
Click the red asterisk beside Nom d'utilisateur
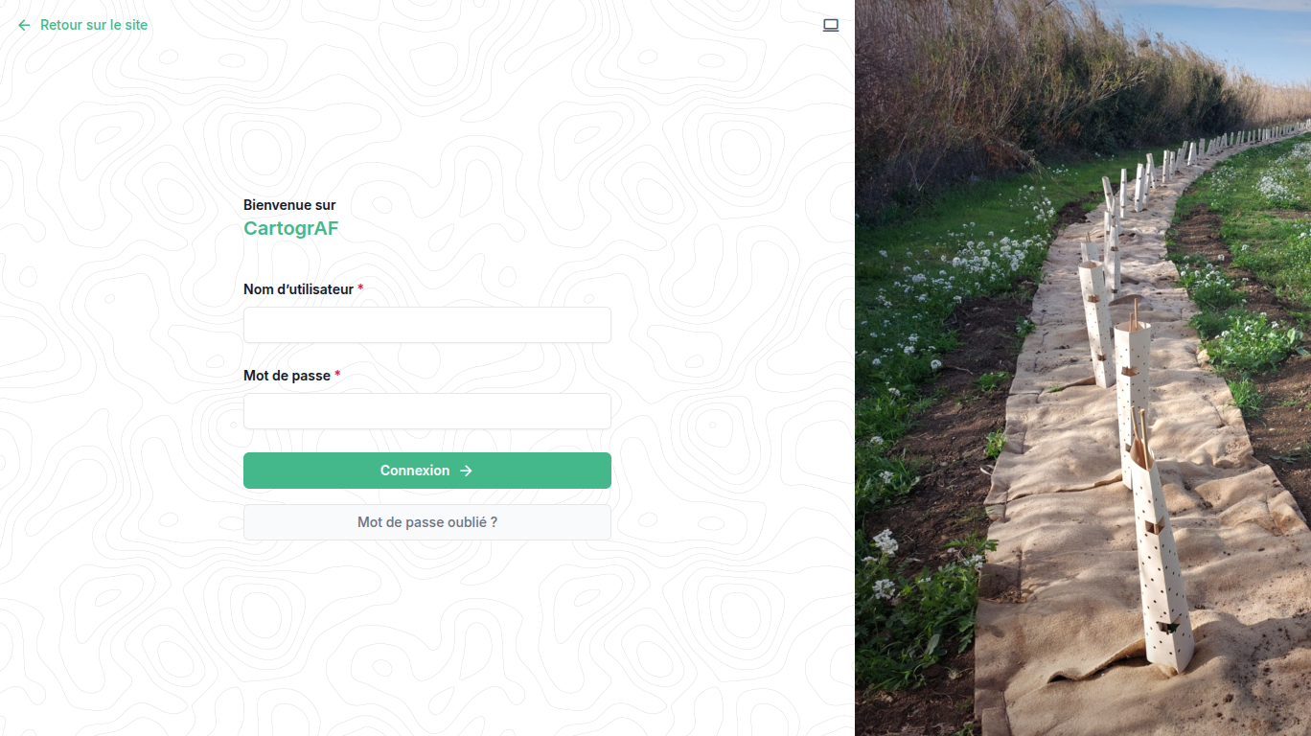point(360,288)
